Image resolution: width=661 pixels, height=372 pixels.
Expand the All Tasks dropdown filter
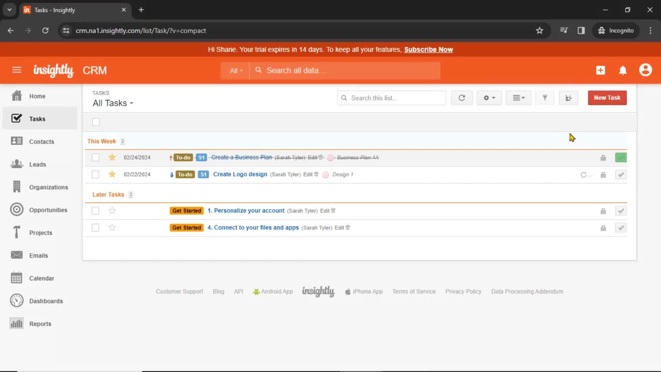113,103
